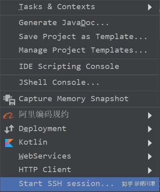Expand the Tasks & Contexts submenu arrow
Screen dimensions: 160x192
click(150, 7)
